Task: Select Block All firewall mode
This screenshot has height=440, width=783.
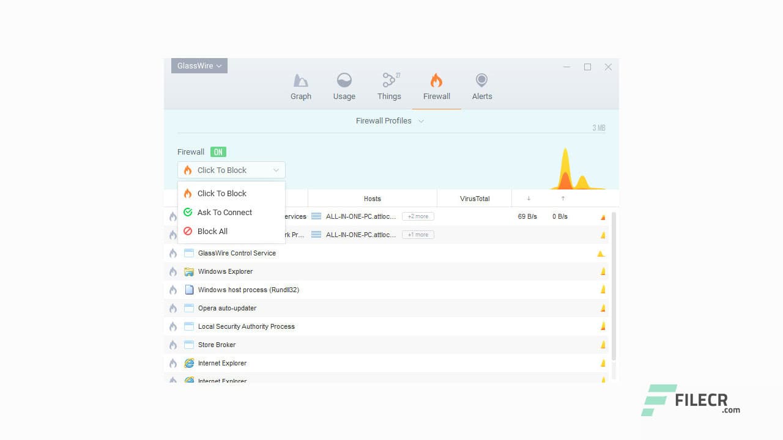Action: (212, 231)
